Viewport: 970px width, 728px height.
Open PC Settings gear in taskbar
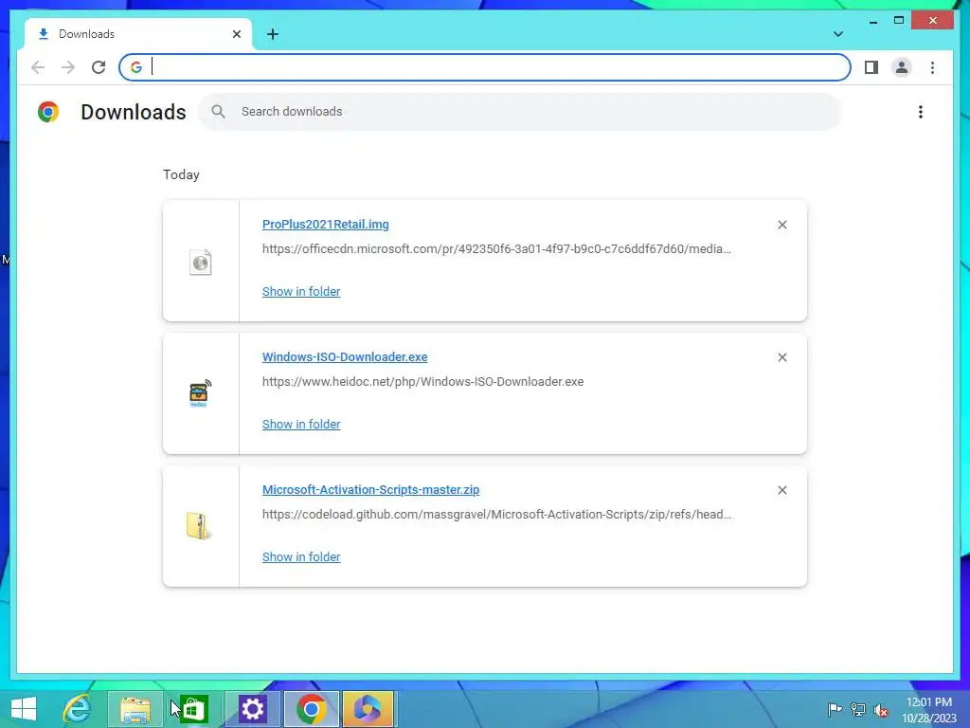point(252,709)
